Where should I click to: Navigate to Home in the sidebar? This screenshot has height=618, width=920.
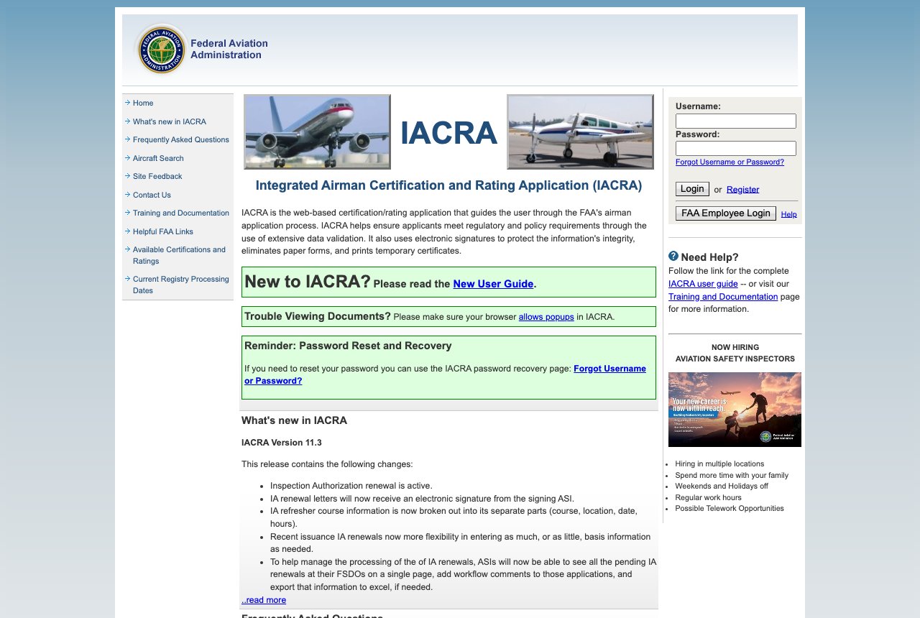[x=142, y=103]
